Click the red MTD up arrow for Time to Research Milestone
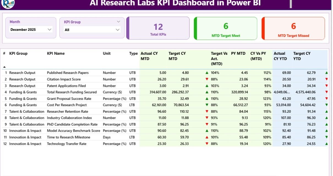 (x=207, y=137)
